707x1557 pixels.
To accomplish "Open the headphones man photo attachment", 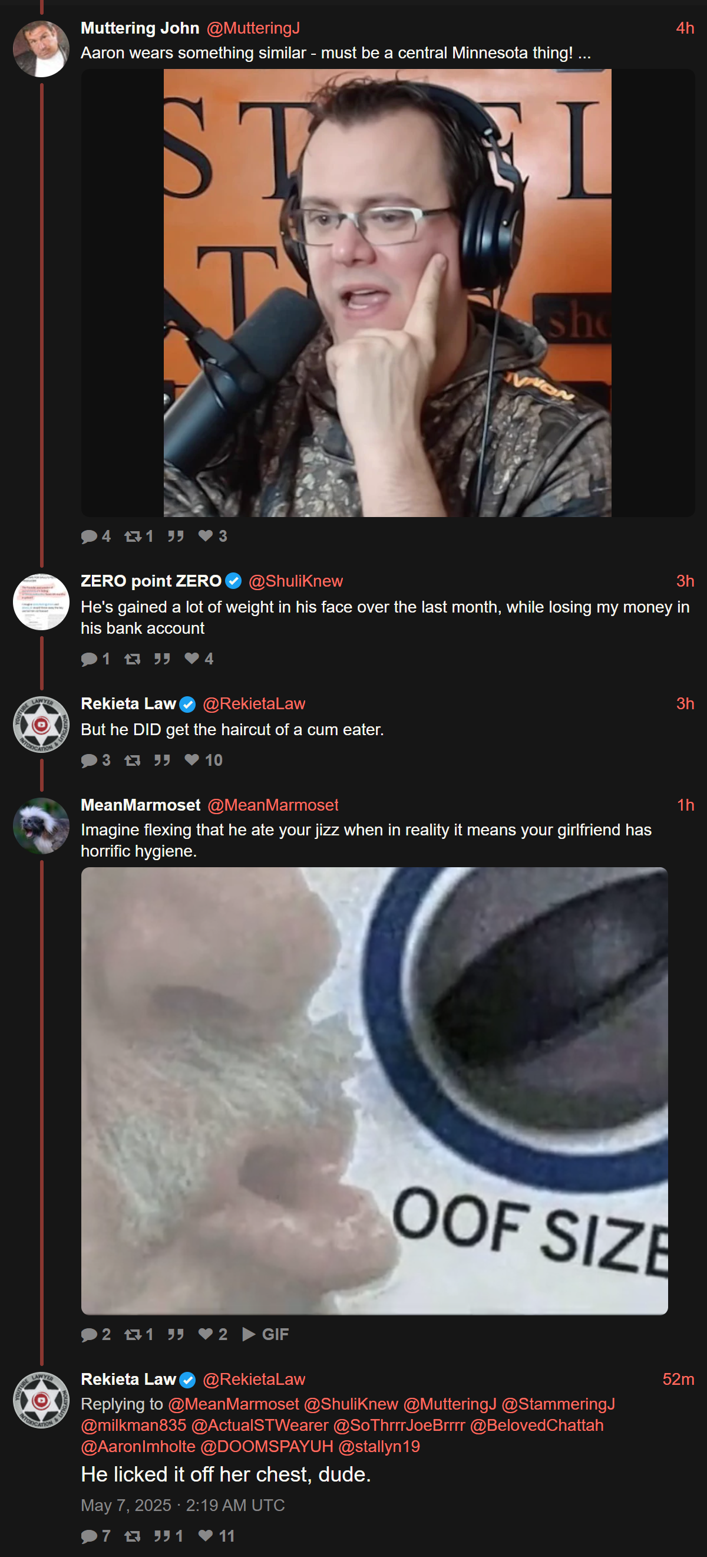I will [387, 293].
